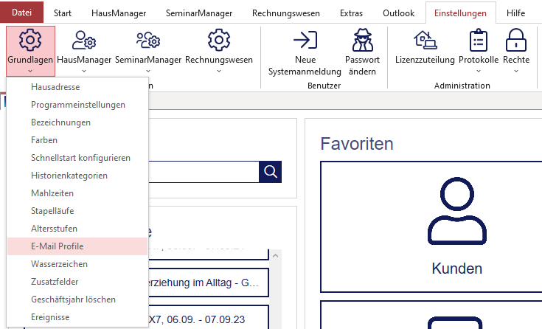Choose Programmeinstellungen in the dropdown menu
Viewport: 542px width, 329px height.
(78, 105)
